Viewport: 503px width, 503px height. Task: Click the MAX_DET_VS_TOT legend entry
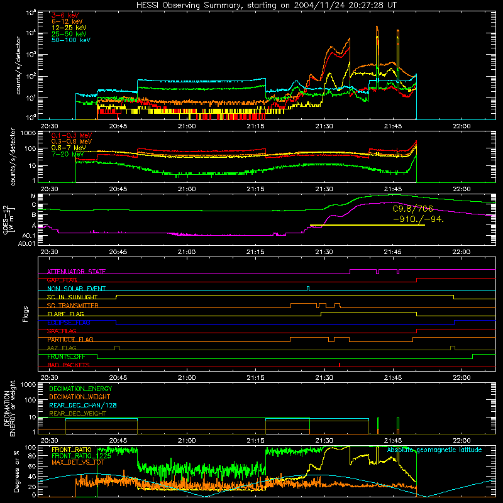point(78,463)
